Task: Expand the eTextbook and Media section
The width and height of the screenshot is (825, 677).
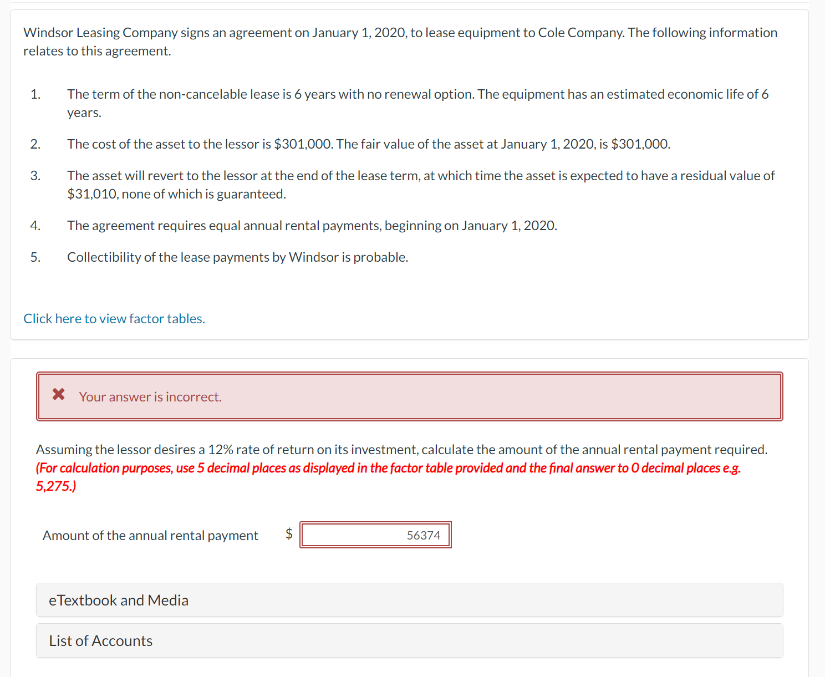Action: [x=409, y=600]
